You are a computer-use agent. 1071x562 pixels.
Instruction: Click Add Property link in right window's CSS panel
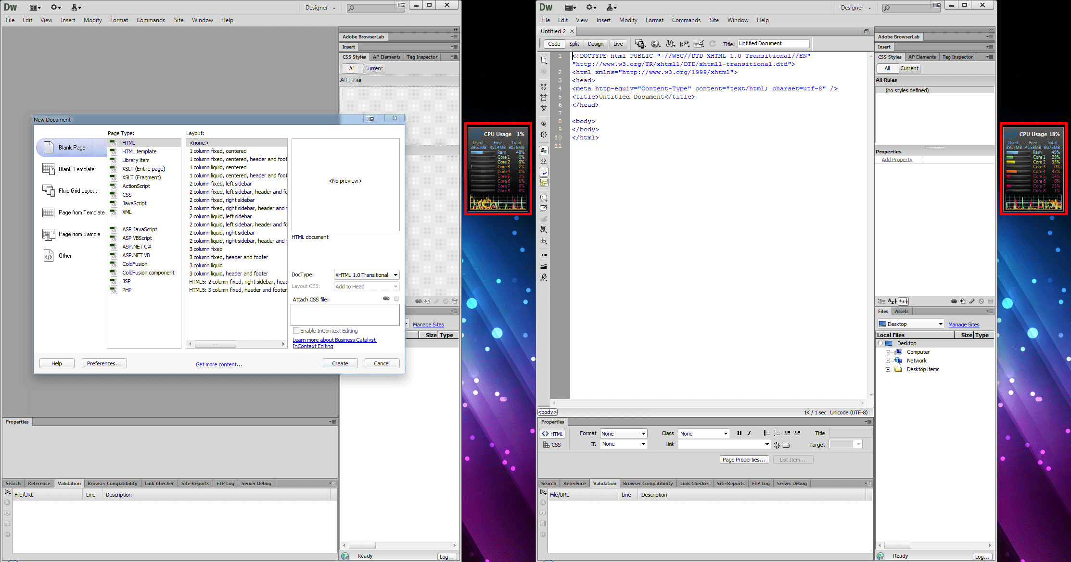coord(897,160)
